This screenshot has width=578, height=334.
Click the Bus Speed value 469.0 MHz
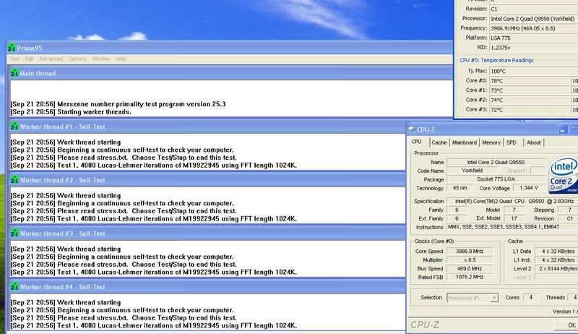point(470,269)
